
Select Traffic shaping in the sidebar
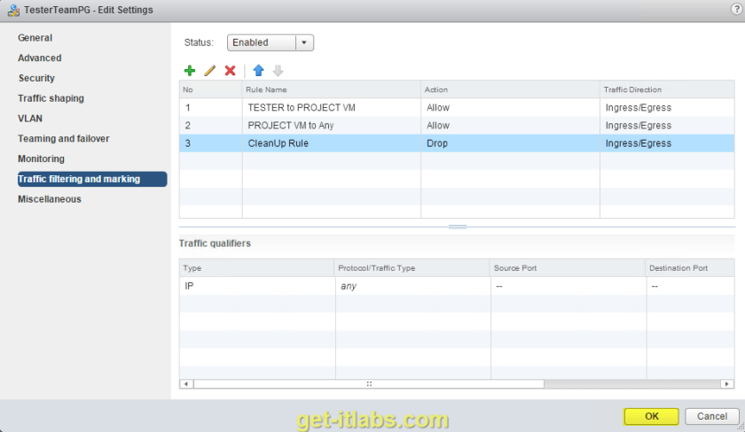(51, 98)
